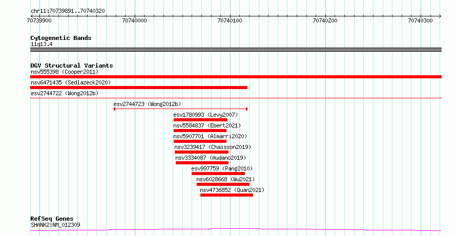Open the nsv4736852 (Quan2021) variant bar

(226, 195)
